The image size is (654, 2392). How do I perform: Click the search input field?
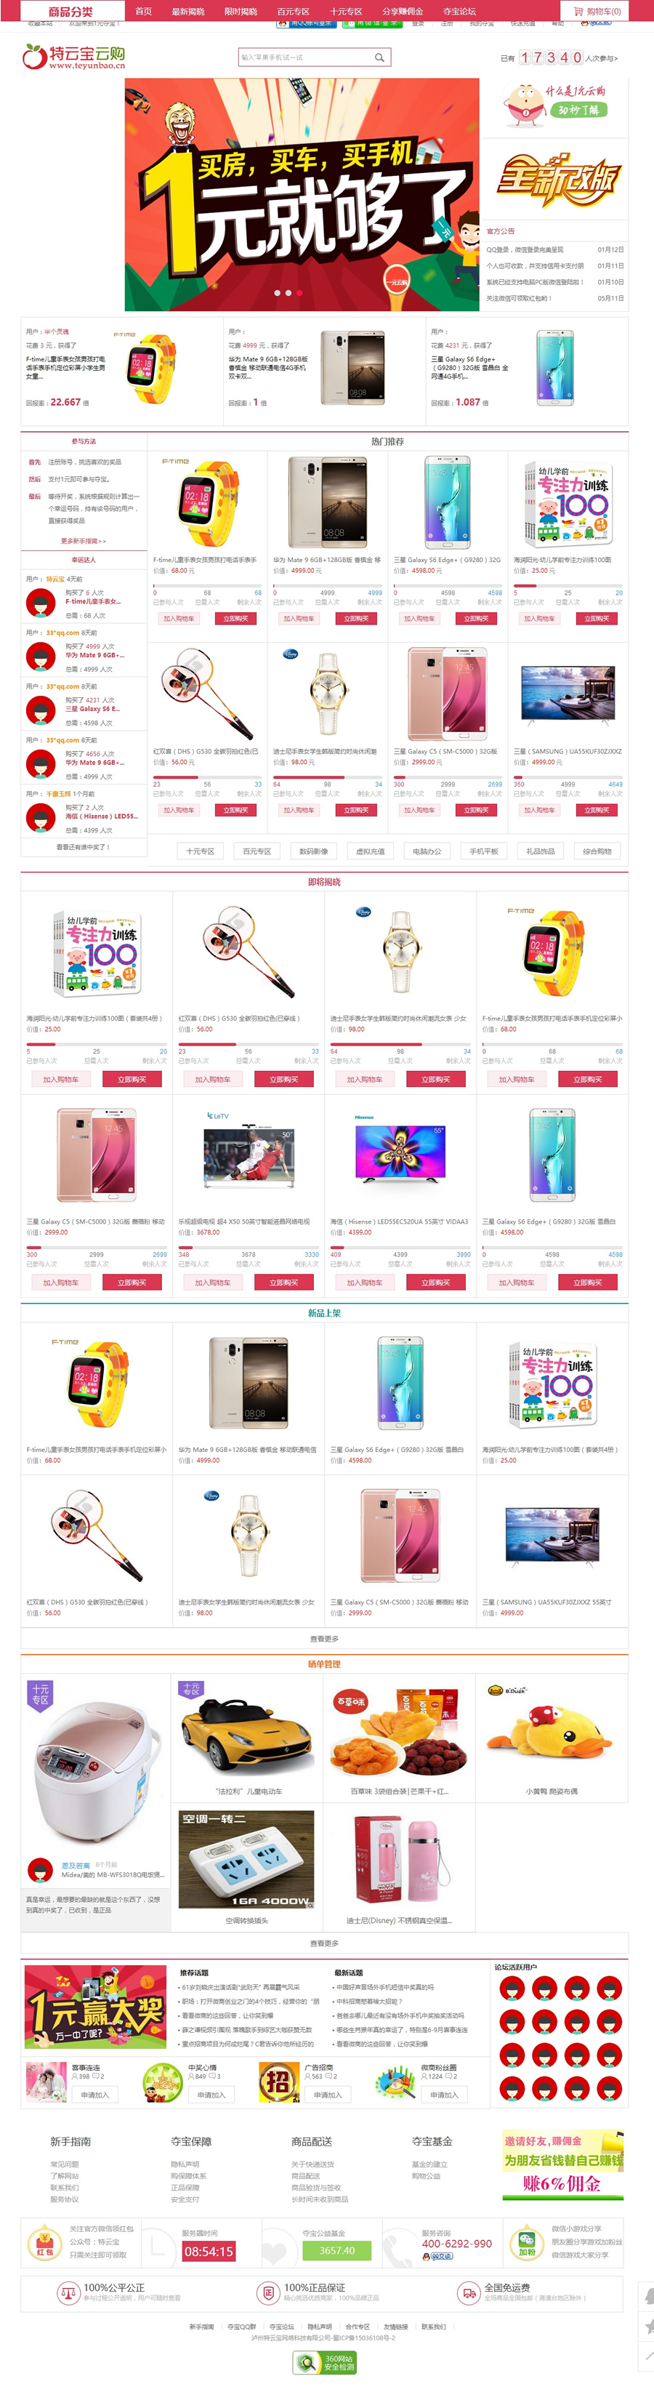click(305, 57)
